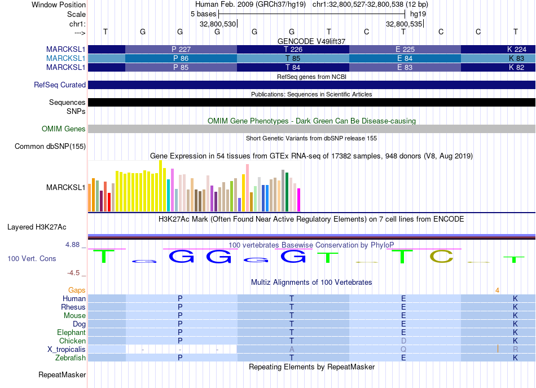The width and height of the screenshot is (536, 388).
Task: Click the orange gap count 4
Action: (x=498, y=290)
